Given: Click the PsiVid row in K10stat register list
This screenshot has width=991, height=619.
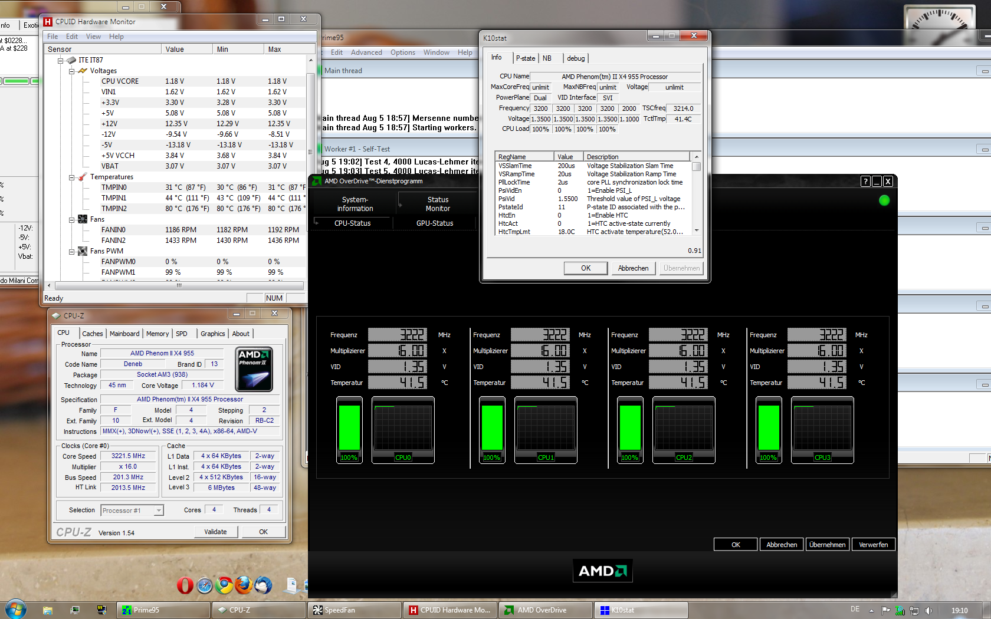Looking at the screenshot, I should coord(593,199).
